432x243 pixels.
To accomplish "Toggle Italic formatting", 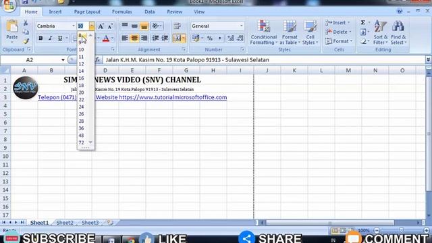I will click(x=50, y=38).
